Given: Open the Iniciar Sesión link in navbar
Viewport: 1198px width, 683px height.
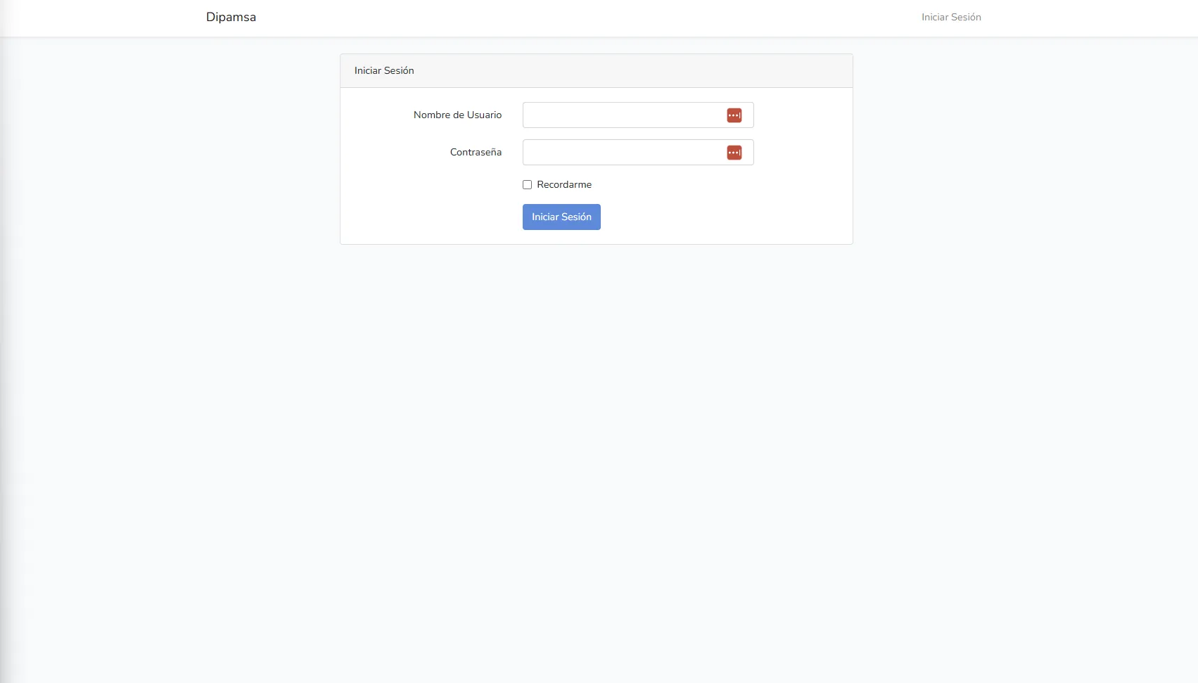Looking at the screenshot, I should click(950, 17).
